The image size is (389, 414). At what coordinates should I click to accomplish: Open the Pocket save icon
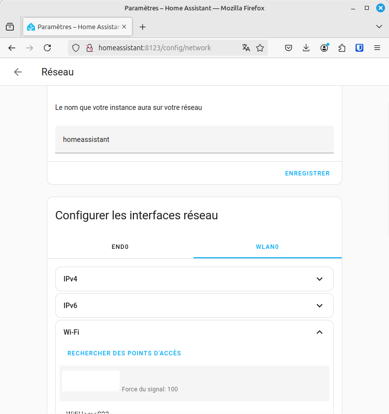[289, 48]
